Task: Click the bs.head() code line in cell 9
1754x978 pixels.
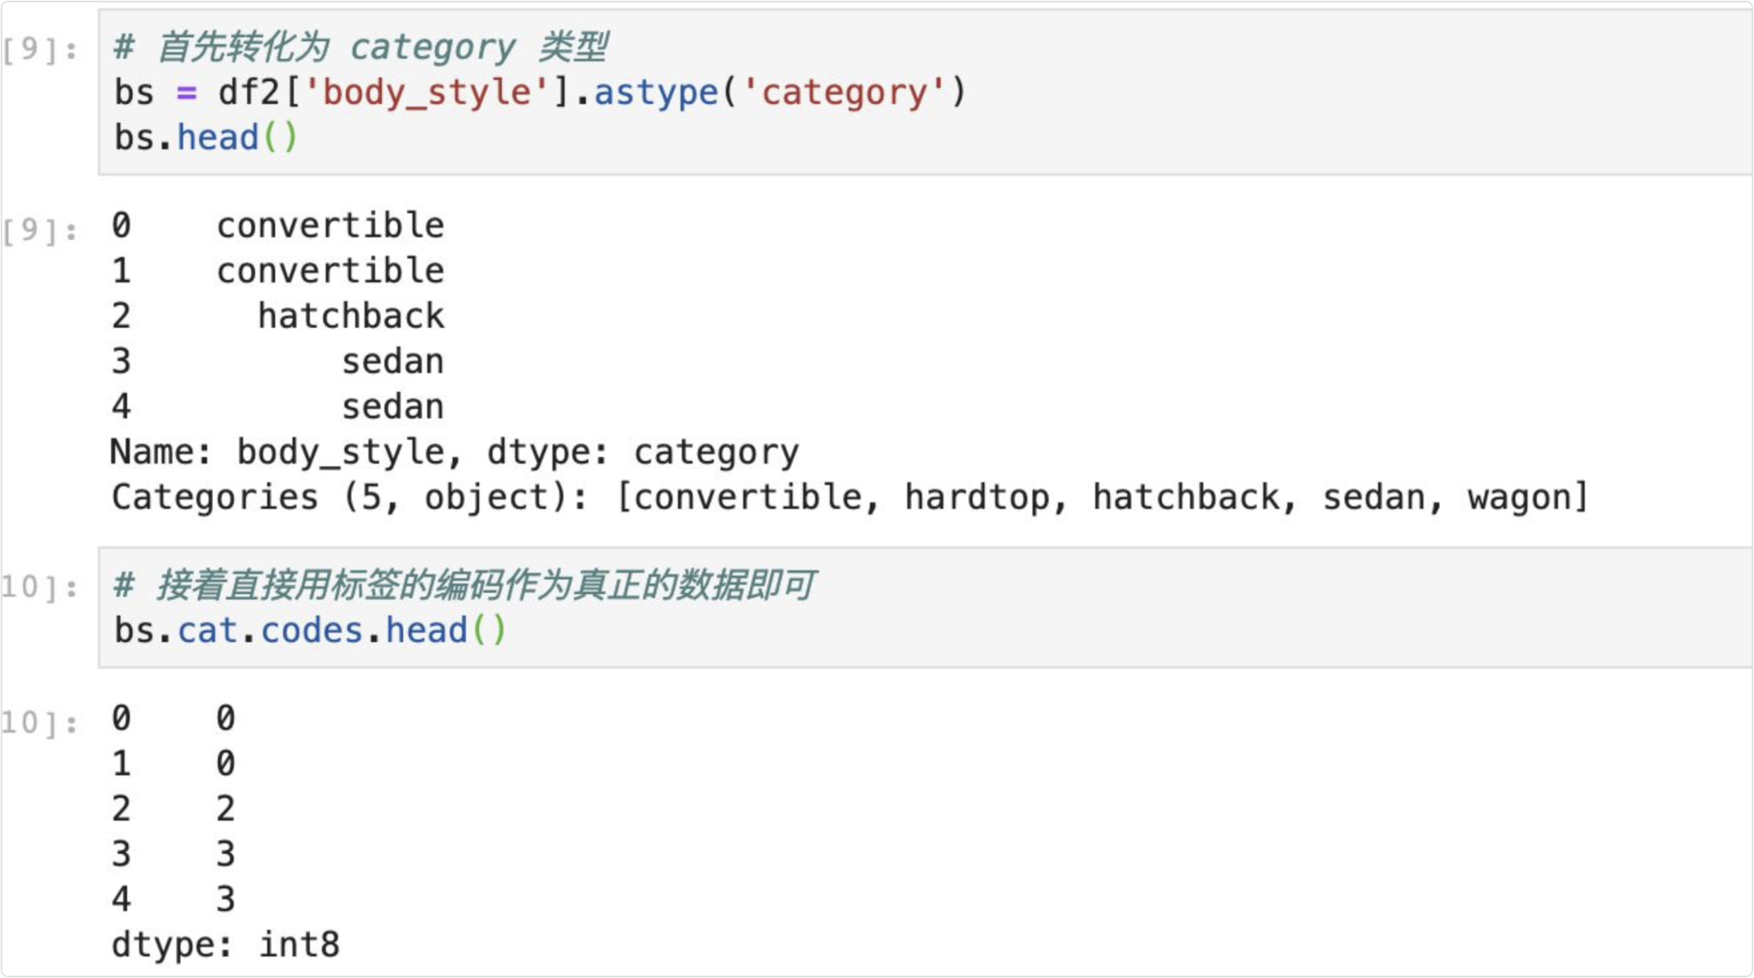Action: click(205, 138)
